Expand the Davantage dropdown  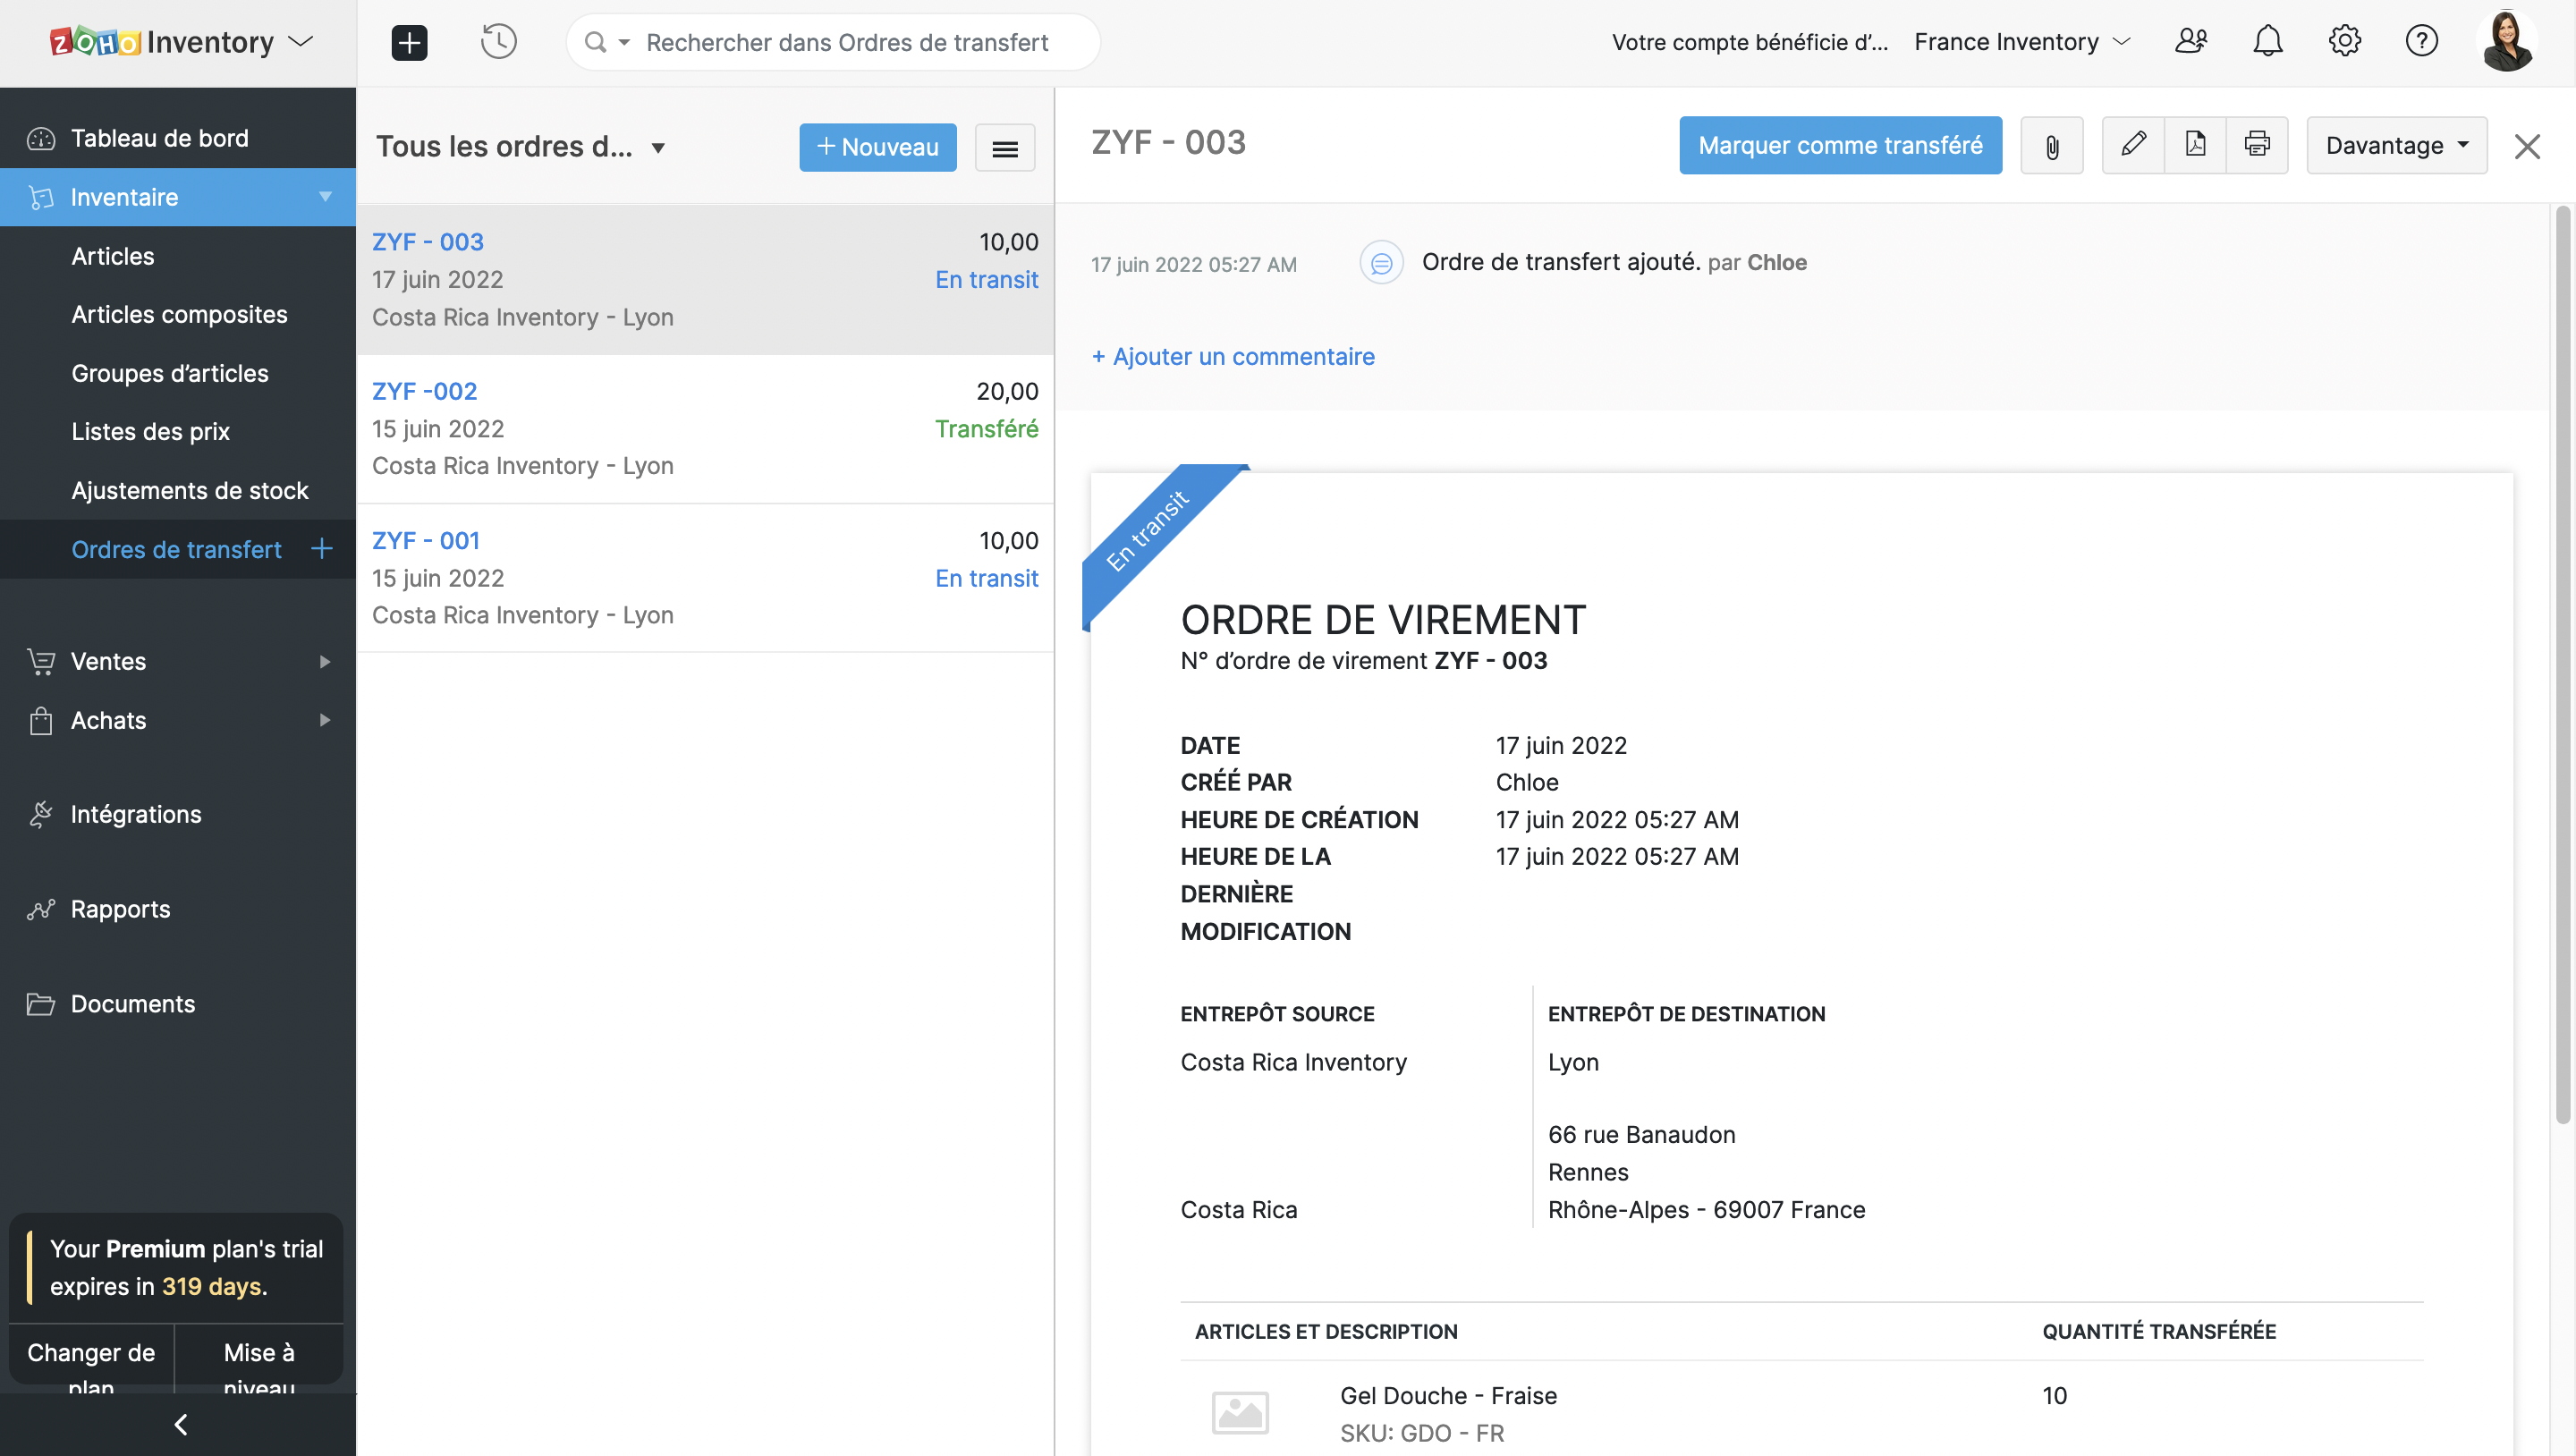click(2396, 146)
